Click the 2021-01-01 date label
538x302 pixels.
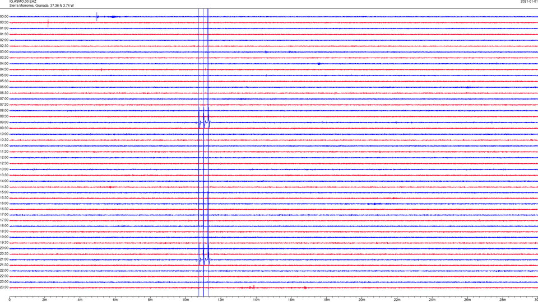530,2
